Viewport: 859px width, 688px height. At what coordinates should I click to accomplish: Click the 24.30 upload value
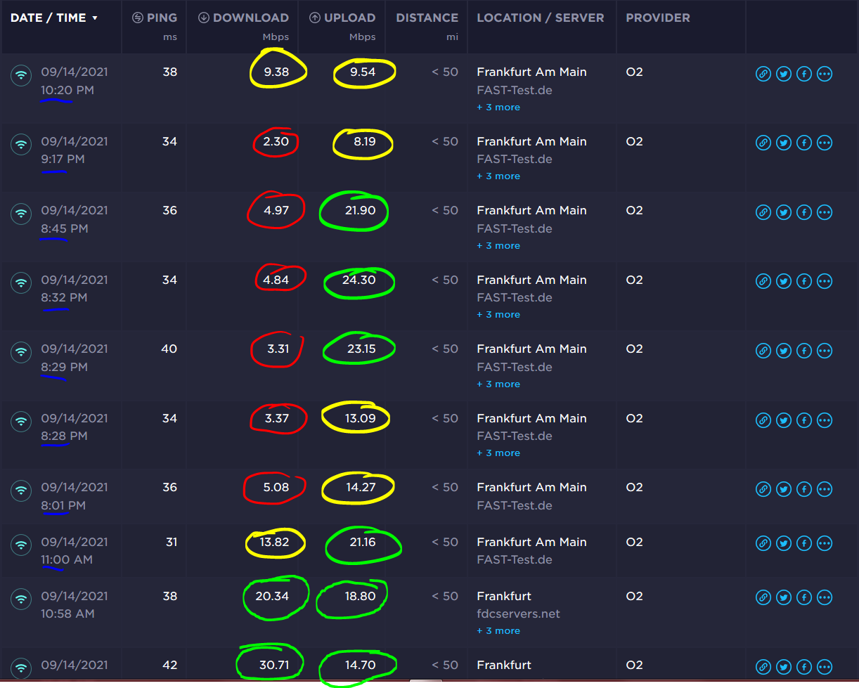click(359, 280)
